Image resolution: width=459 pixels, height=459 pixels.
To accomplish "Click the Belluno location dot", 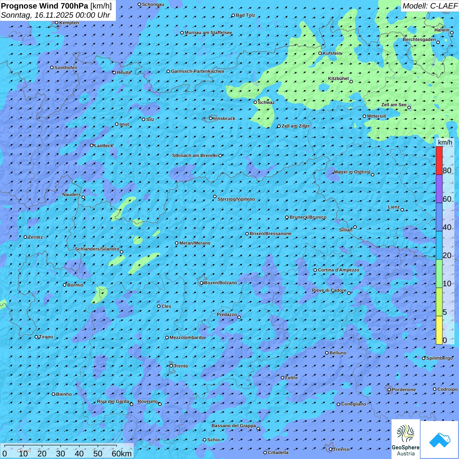I will tap(327, 353).
